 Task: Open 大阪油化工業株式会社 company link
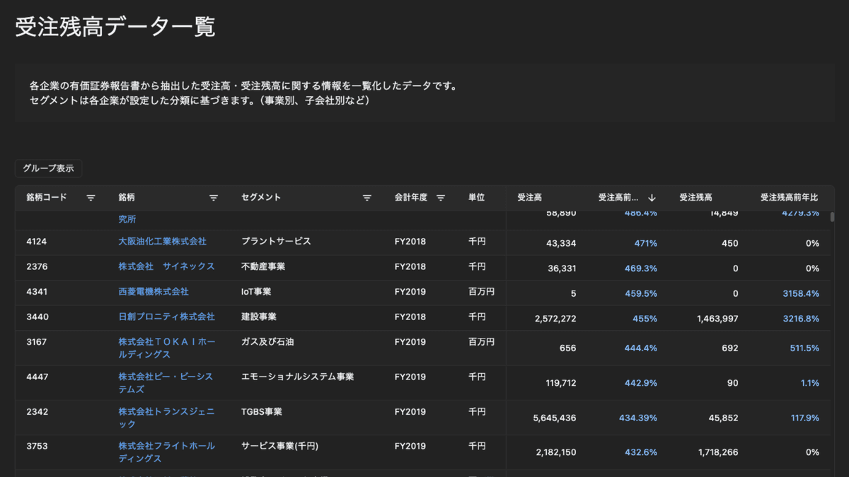162,242
